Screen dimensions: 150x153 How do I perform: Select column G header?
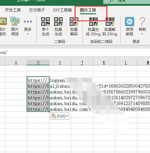(16, 63)
